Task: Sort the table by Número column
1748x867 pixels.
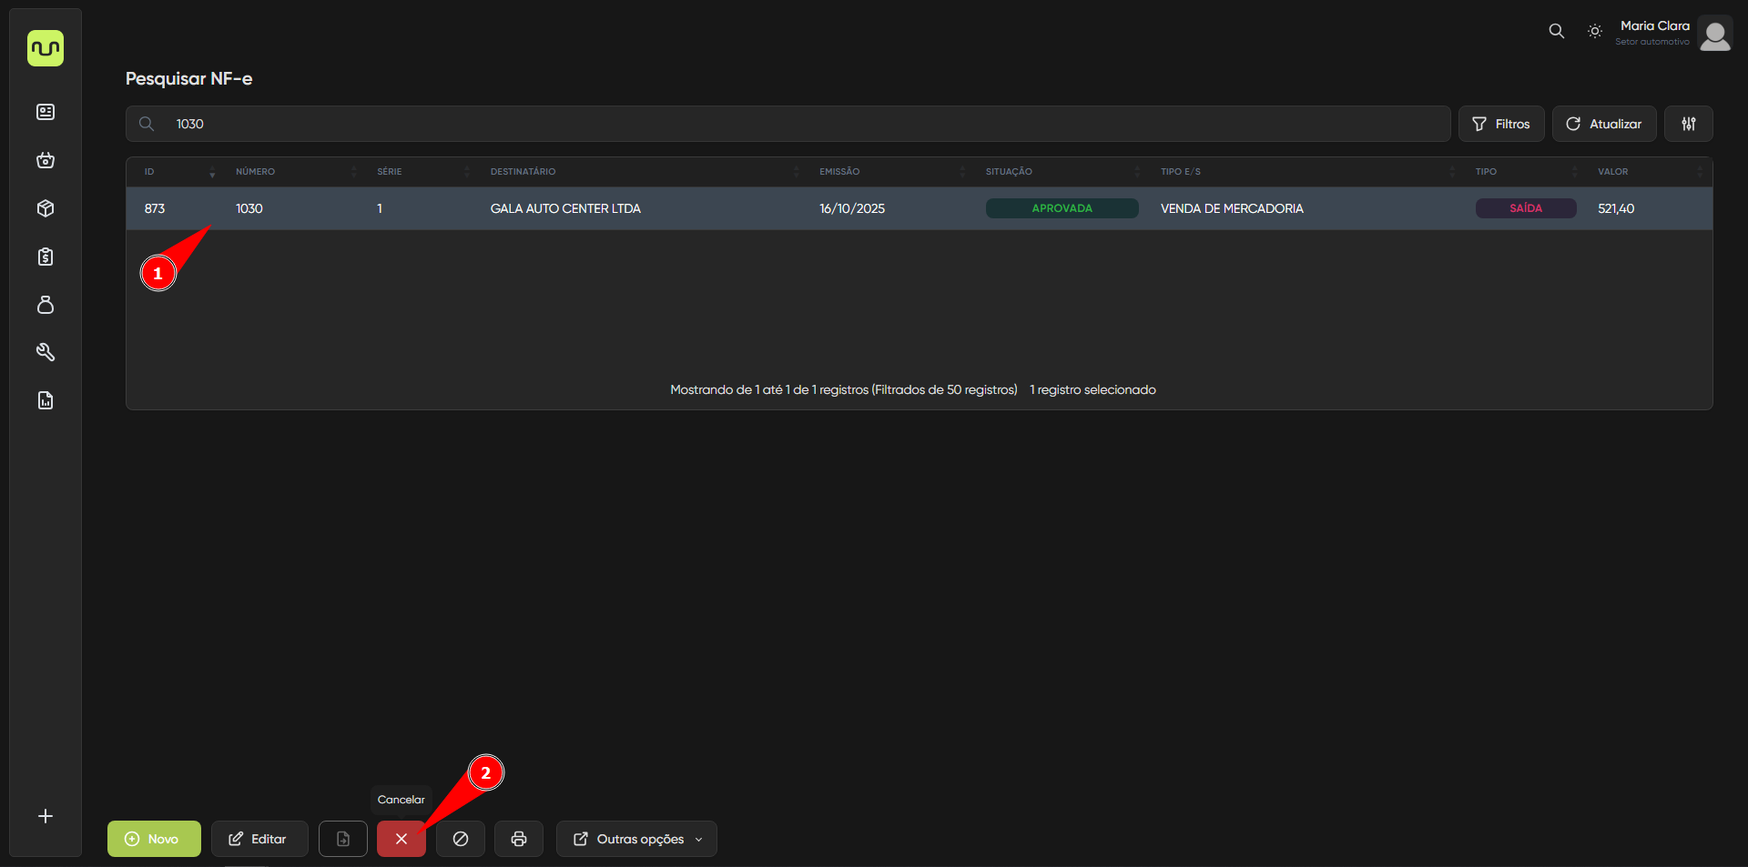Action: [x=256, y=172]
